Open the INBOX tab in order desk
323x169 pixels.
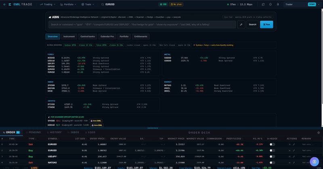pyautogui.click(x=73, y=132)
